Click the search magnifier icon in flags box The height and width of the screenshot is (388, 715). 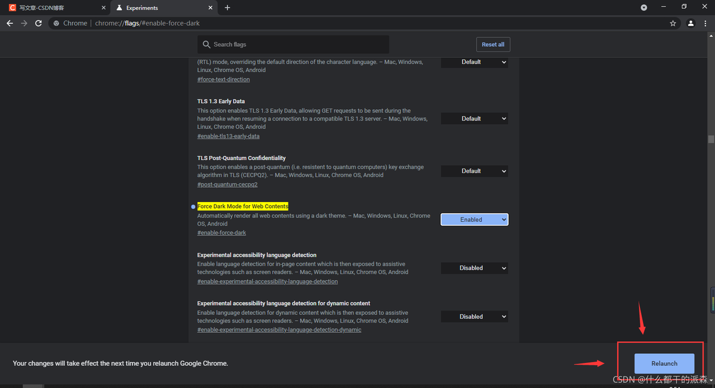[x=206, y=44]
